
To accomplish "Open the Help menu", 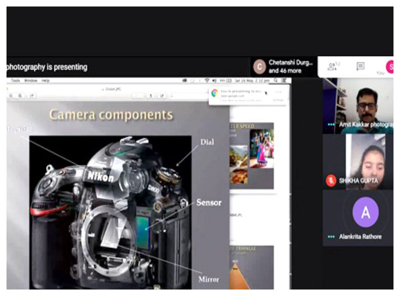I will (46, 80).
